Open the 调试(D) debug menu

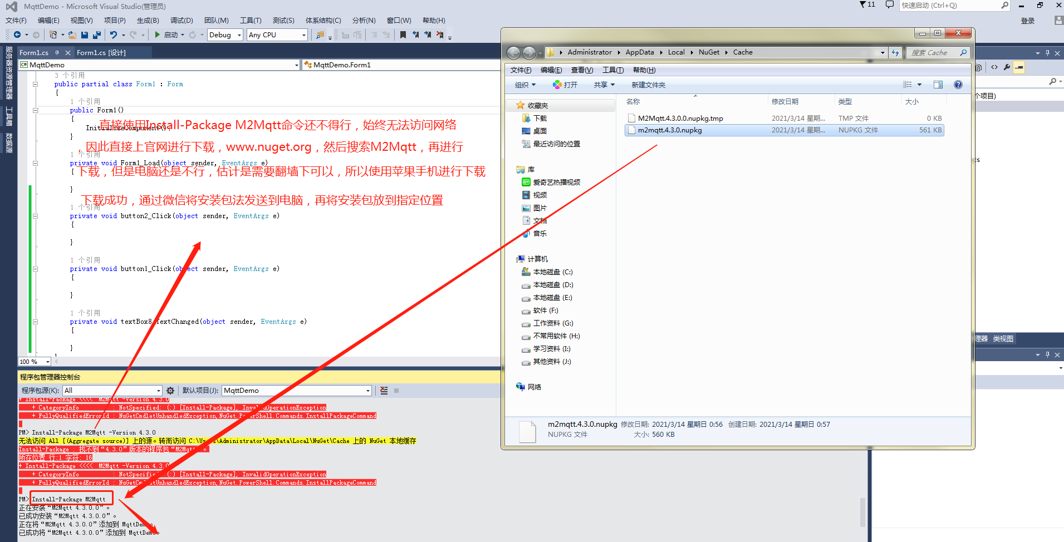tap(182, 21)
